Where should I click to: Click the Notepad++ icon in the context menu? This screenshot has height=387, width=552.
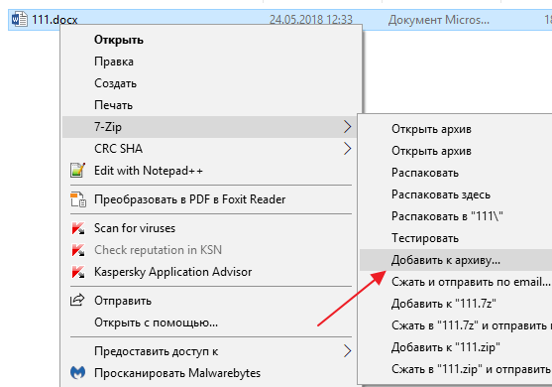(x=77, y=171)
